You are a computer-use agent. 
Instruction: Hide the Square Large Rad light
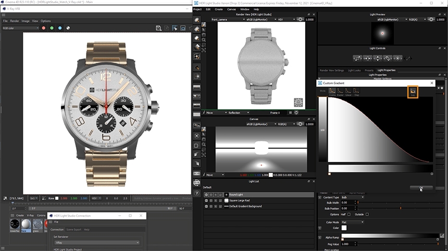206,200
